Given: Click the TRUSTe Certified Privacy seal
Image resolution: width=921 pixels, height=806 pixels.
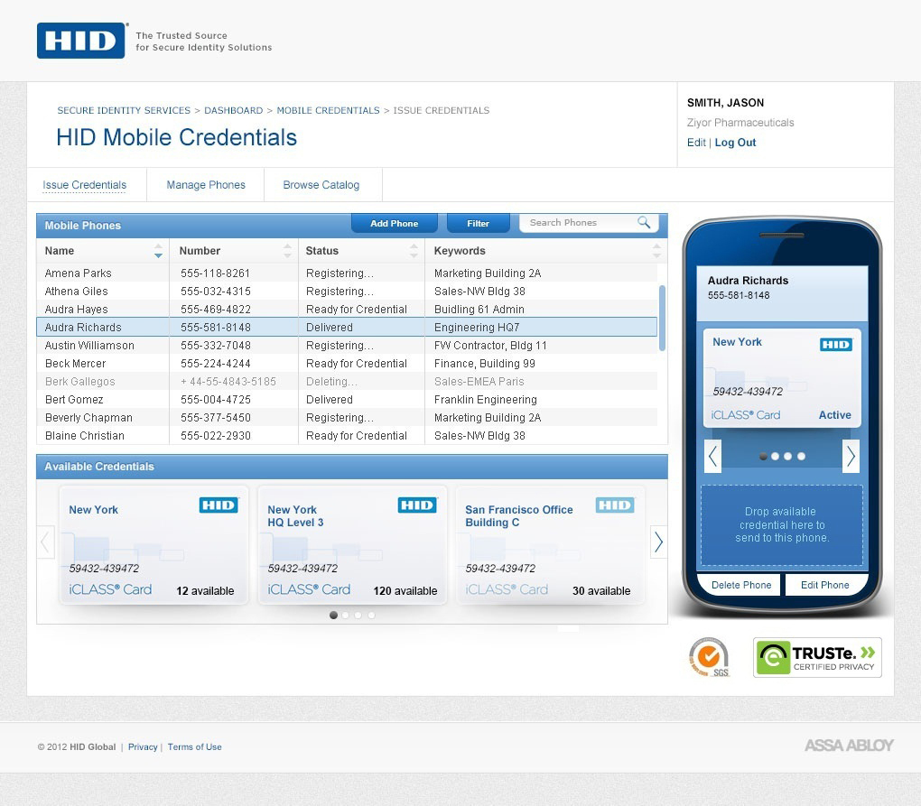Looking at the screenshot, I should [x=816, y=657].
